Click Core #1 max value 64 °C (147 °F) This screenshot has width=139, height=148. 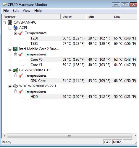tap(125, 65)
